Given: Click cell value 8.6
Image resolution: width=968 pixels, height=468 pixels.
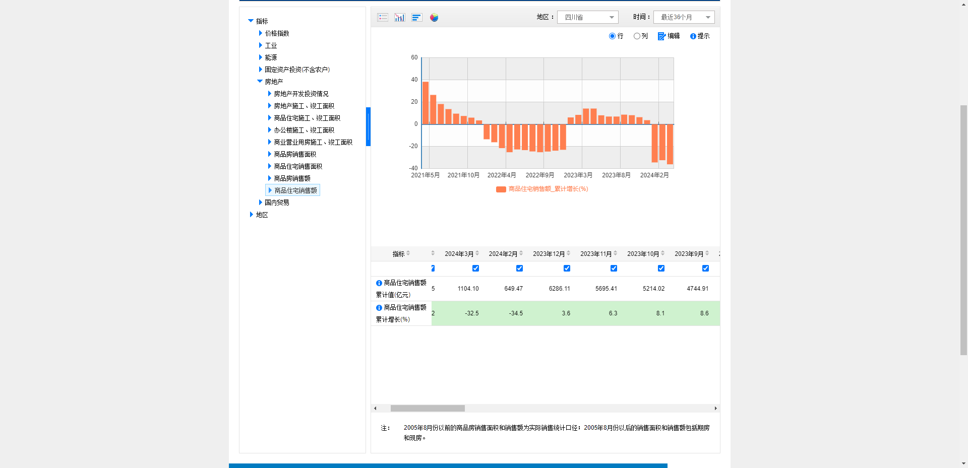Looking at the screenshot, I should click(x=704, y=313).
